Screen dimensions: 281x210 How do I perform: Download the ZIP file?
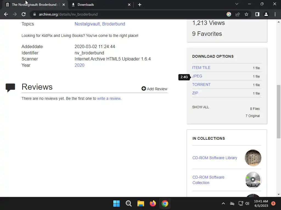pyautogui.click(x=195, y=93)
